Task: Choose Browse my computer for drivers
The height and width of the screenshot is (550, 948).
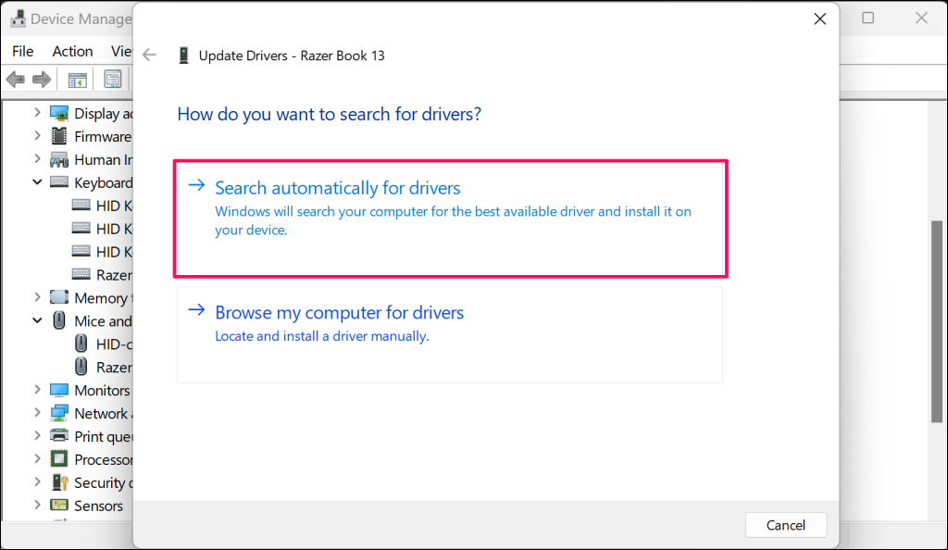Action: [x=449, y=334]
